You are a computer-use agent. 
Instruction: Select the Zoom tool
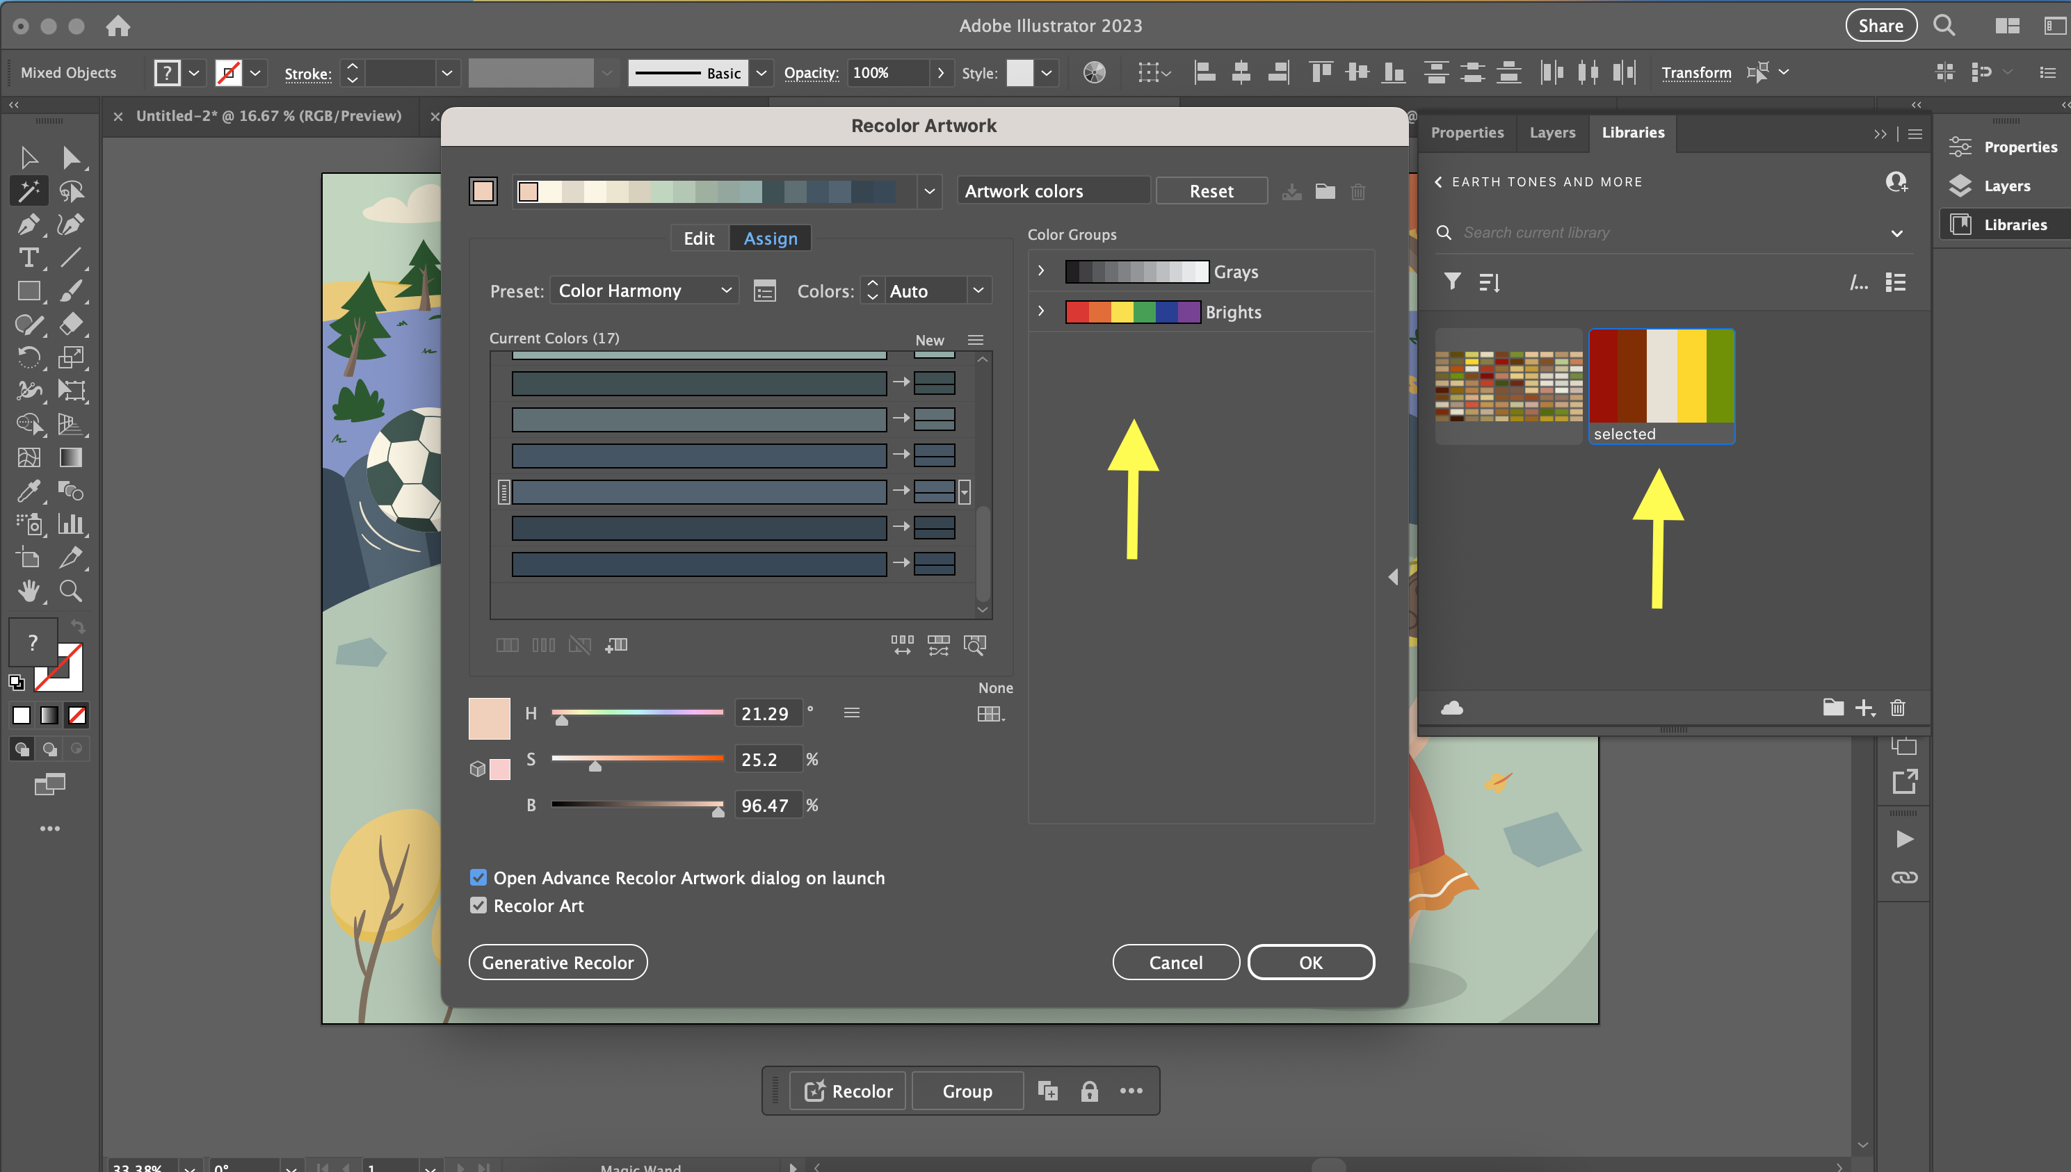71,592
